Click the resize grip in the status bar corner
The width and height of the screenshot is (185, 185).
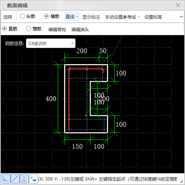[x=181, y=181]
